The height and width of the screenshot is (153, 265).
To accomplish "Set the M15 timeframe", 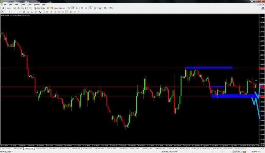I will [55, 12].
